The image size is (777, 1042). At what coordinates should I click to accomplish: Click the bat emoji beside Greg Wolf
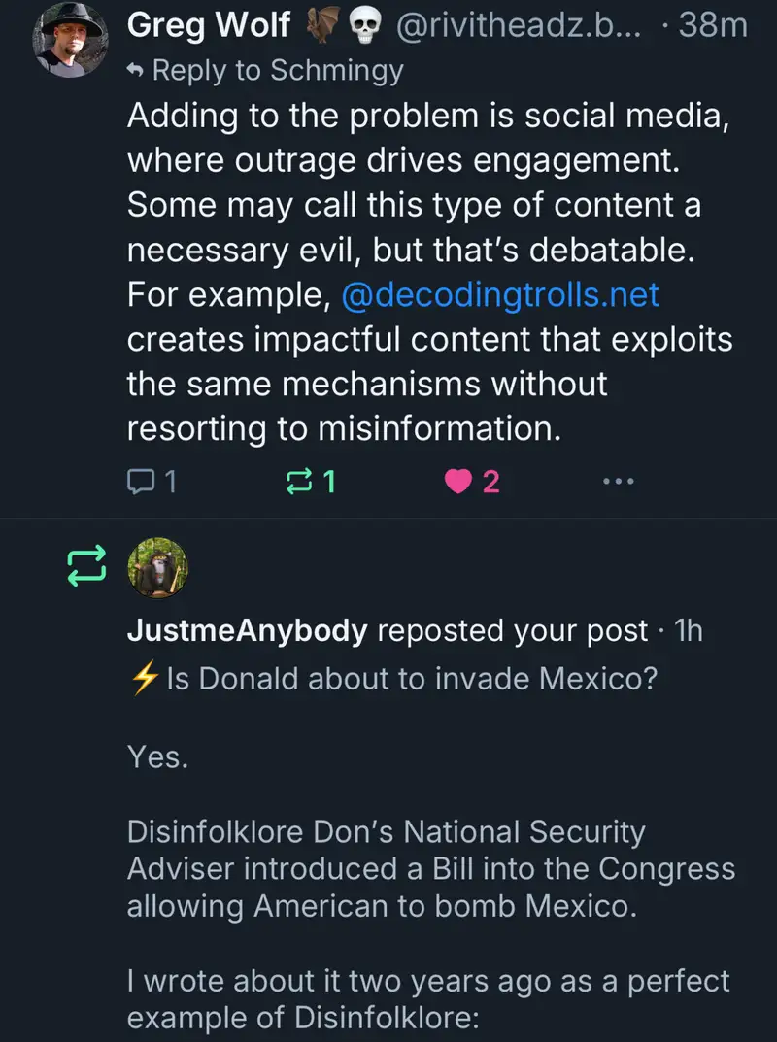pos(321,24)
